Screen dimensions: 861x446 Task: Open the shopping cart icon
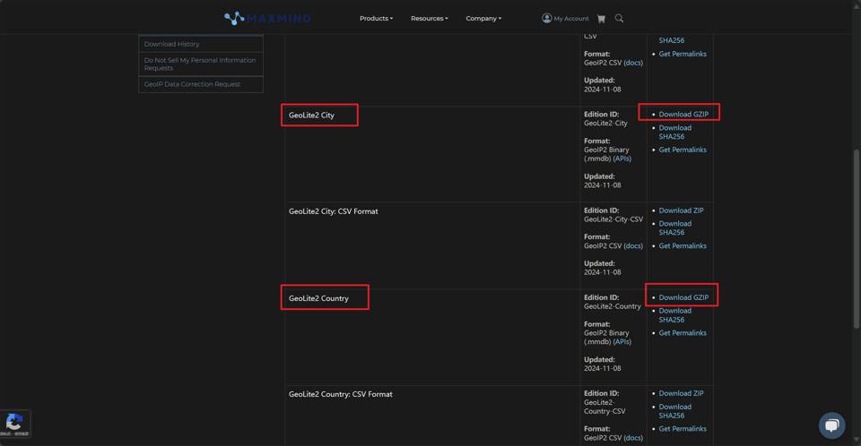(601, 18)
